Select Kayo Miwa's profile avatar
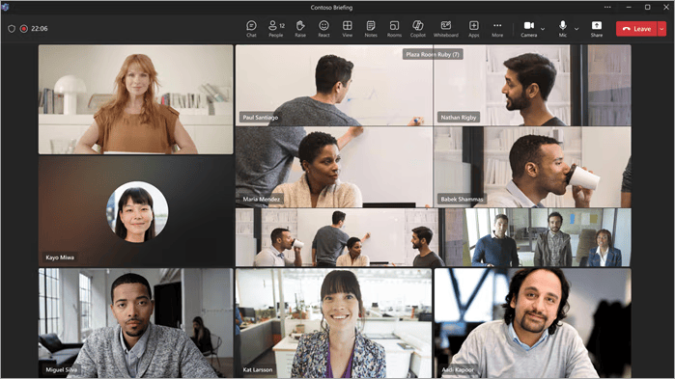This screenshot has width=675, height=379. point(137,212)
